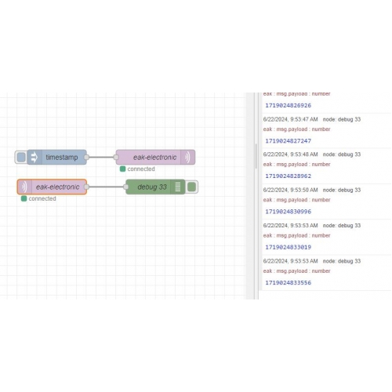Screen dimensions: 392x392
Task: Click the green connected status under MQTT in
Action: pyautogui.click(x=38, y=198)
